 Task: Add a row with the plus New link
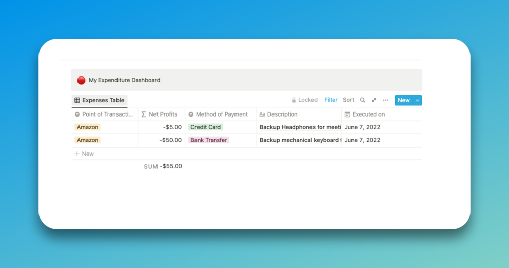click(x=84, y=154)
